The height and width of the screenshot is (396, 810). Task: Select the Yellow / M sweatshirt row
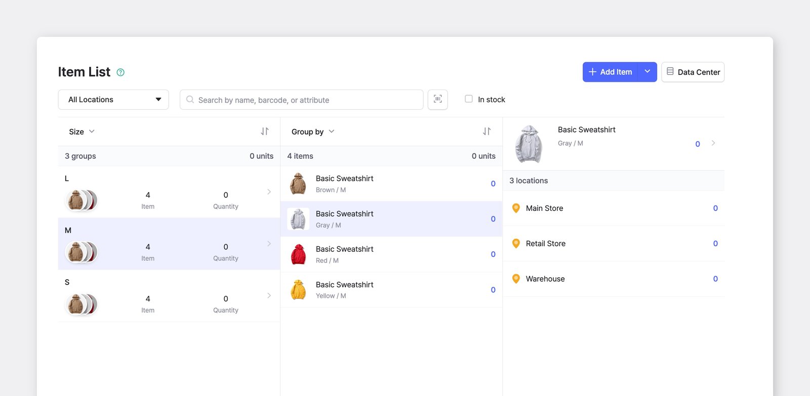point(391,290)
